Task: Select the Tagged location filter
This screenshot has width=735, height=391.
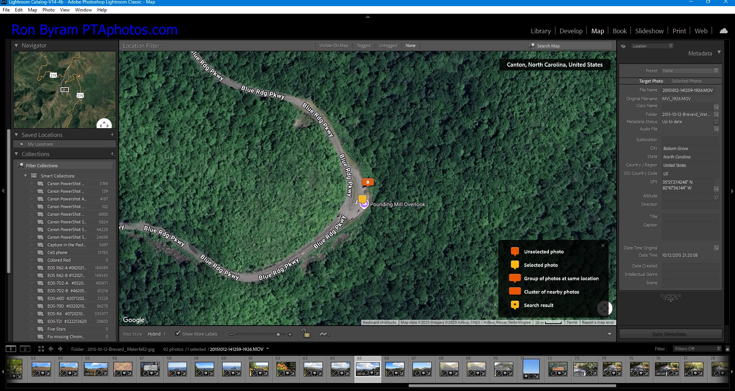Action: (x=363, y=46)
